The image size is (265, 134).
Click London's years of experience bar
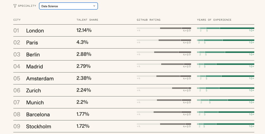click(x=226, y=28)
